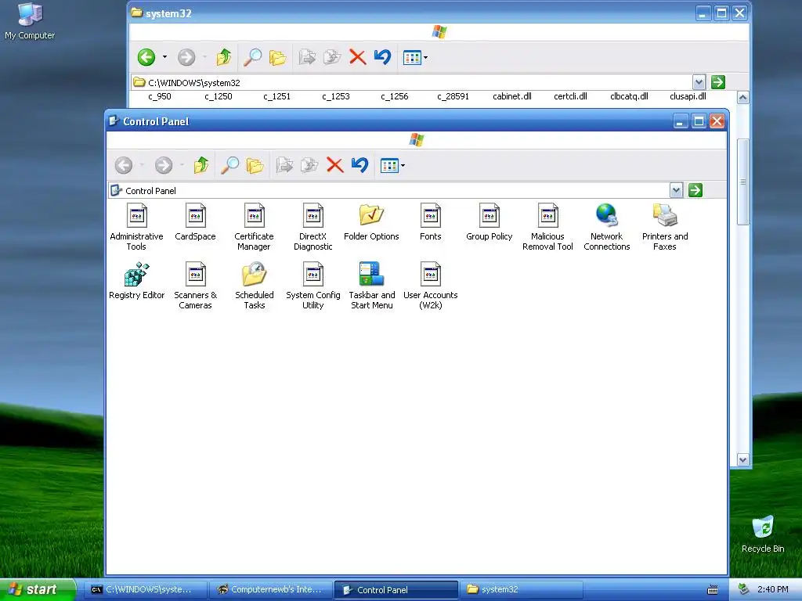Launch Malicious Removal Tool

[x=547, y=227]
